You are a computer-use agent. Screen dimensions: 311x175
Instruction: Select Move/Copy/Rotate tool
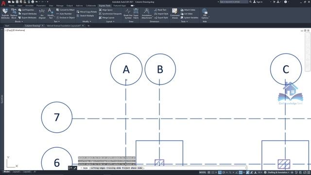click(x=86, y=12)
